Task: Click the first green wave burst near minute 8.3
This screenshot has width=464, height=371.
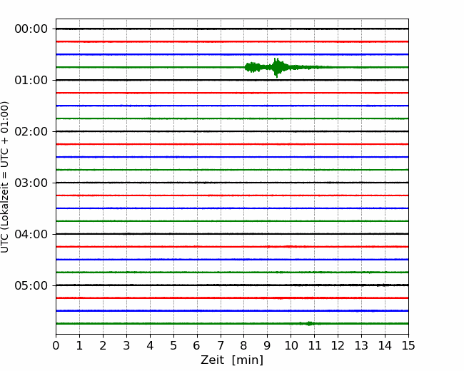Action: pyautogui.click(x=252, y=68)
